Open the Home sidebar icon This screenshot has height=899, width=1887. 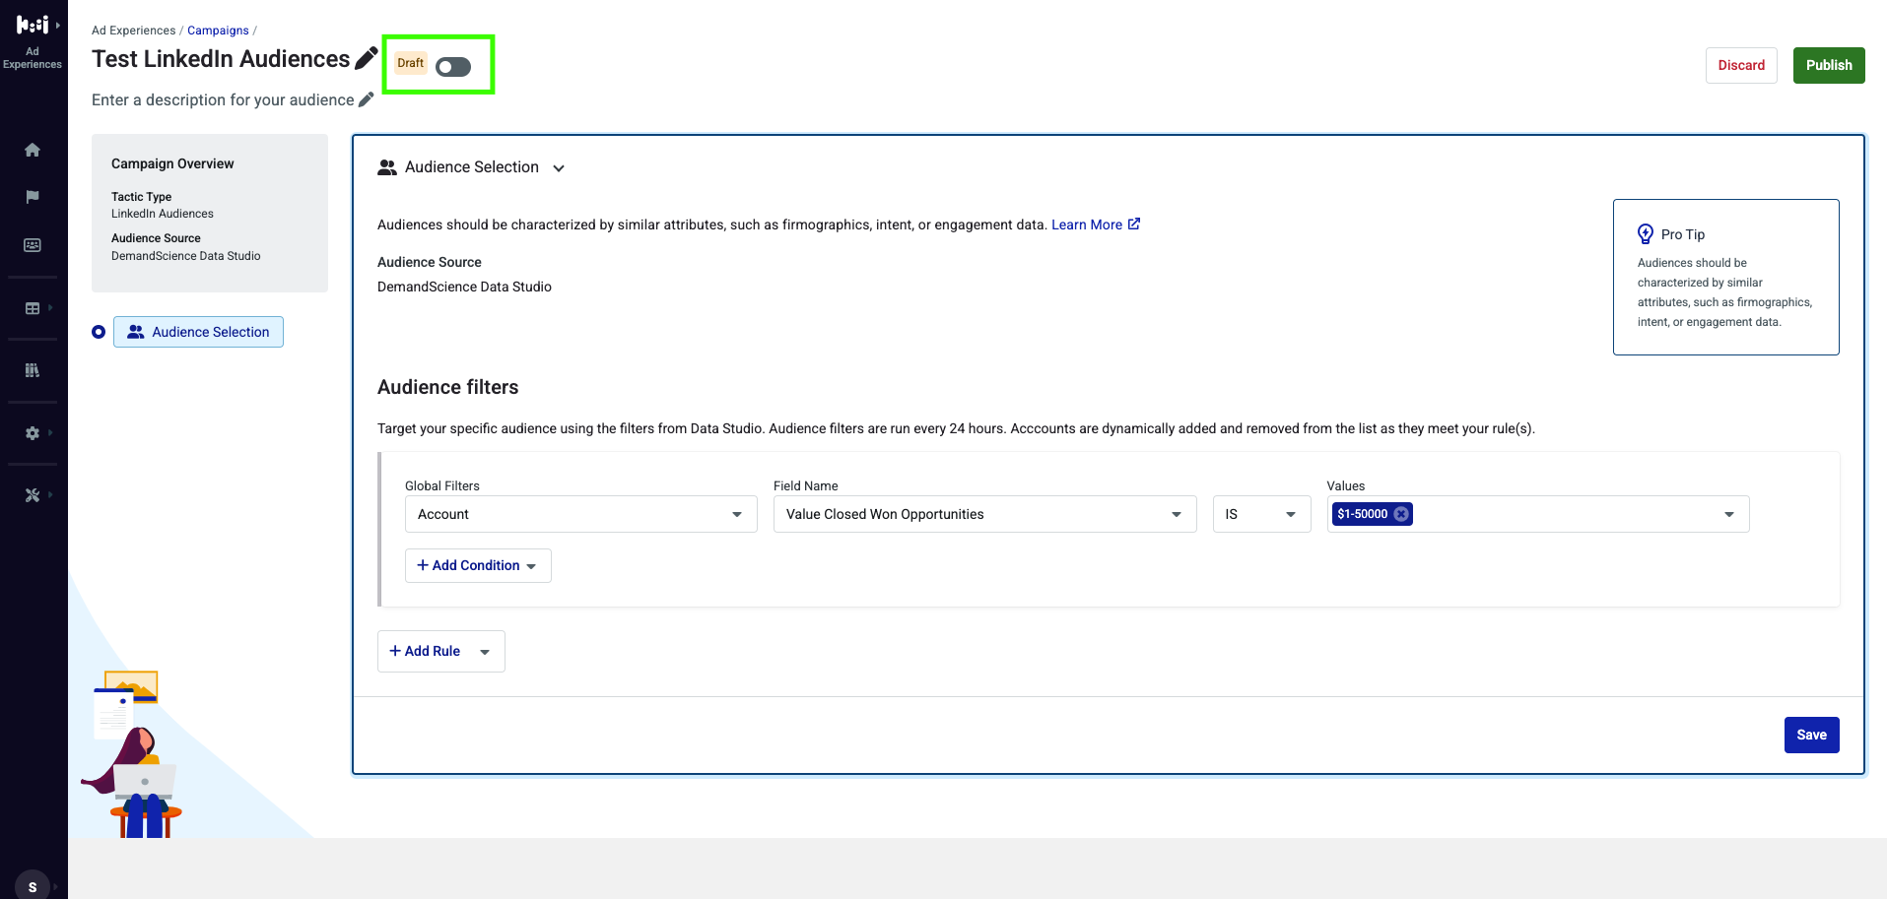coord(33,150)
